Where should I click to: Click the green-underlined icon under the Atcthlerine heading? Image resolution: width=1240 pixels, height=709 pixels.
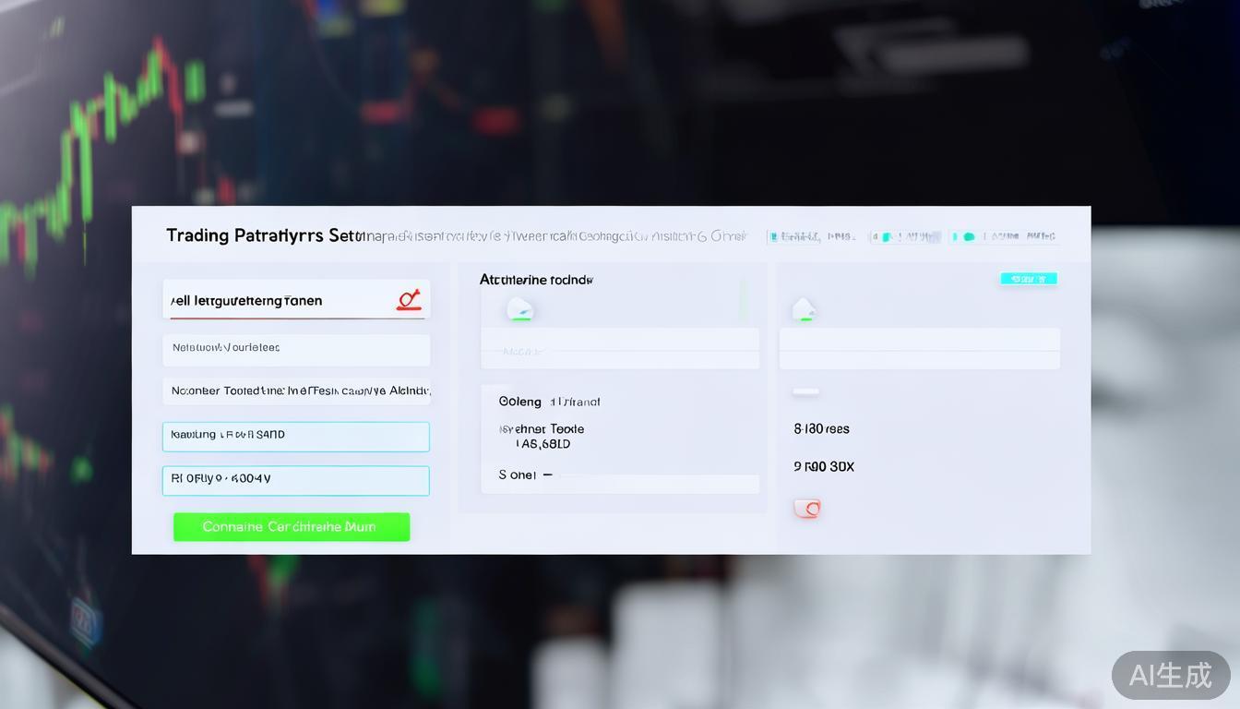coord(520,310)
